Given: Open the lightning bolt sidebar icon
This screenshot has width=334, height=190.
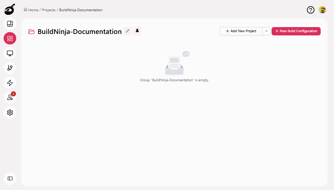Looking at the screenshot, I should pos(10,83).
